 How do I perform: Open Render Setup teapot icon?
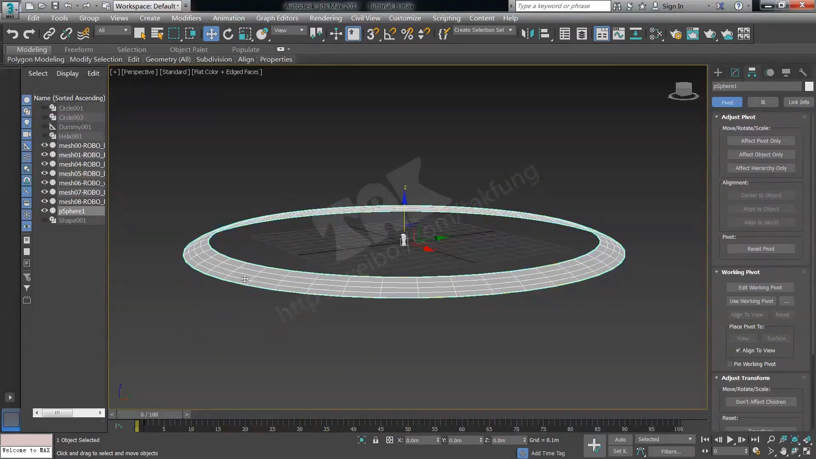676,34
